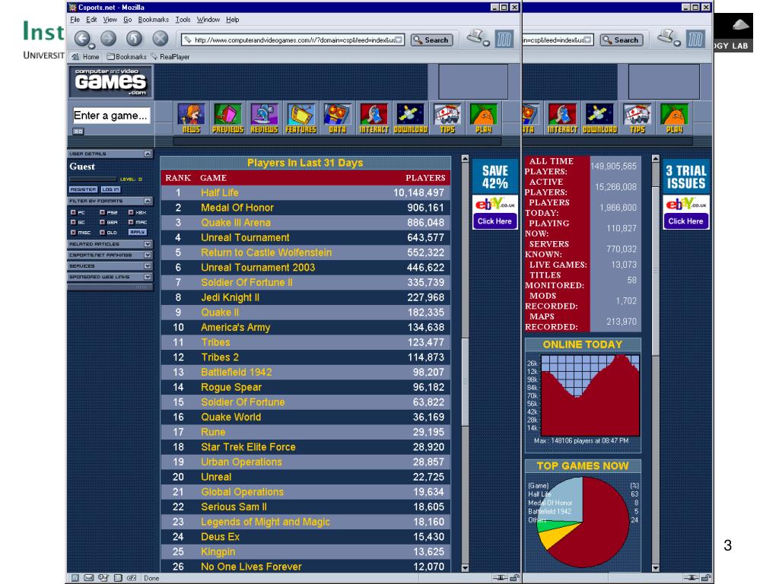The image size is (779, 584).
Task: Open Previews section icon in left window
Action: tap(228, 119)
